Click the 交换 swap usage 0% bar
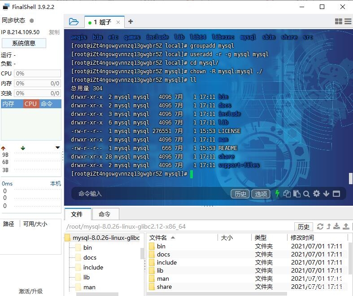This screenshot has height=296, width=353. (x=37, y=93)
